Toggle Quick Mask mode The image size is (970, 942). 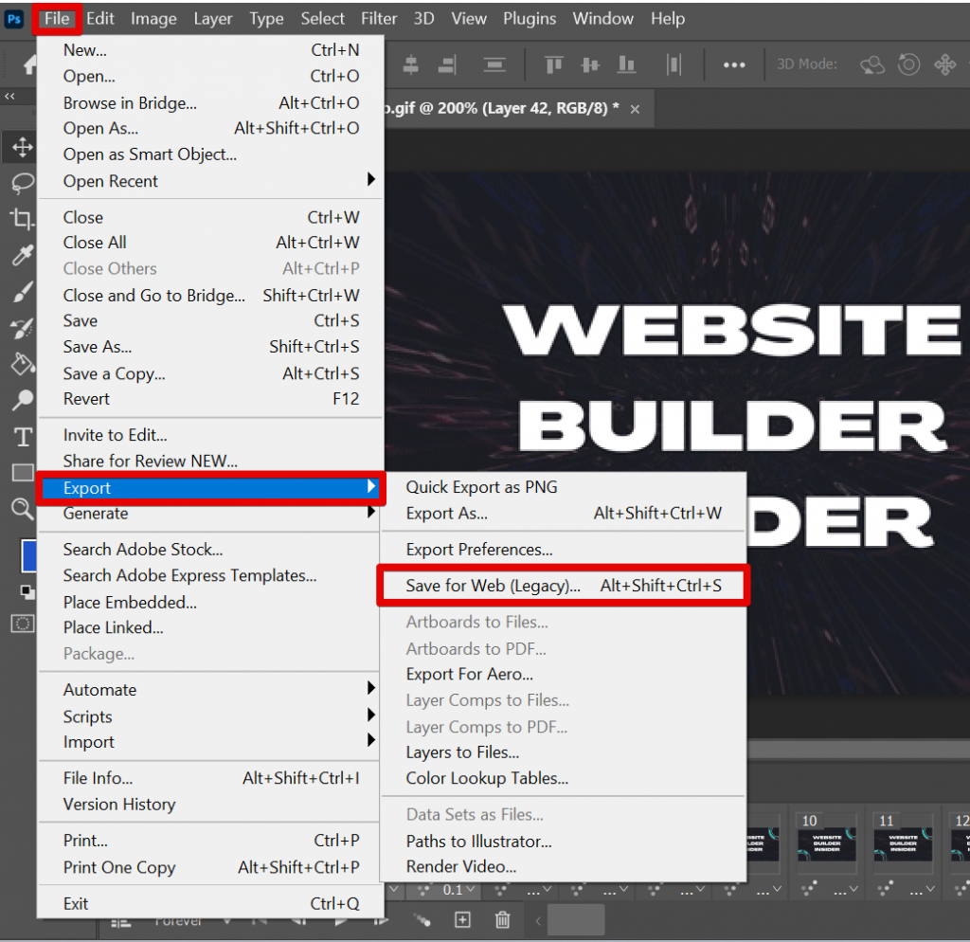click(24, 624)
